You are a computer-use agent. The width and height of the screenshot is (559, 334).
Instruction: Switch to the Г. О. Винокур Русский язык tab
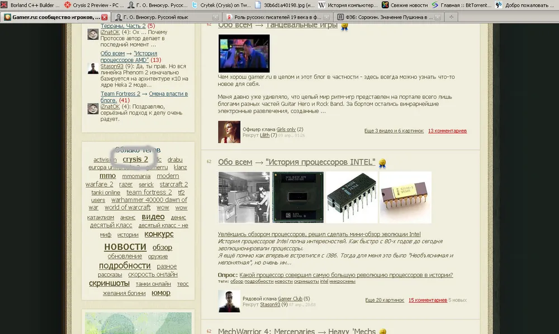[x=167, y=17]
